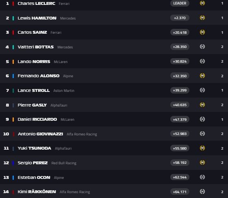Click Ferrari's red team colour bar beside Leclerc
Image resolution: width=228 pixels, height=198 pixels.
click(13, 4)
